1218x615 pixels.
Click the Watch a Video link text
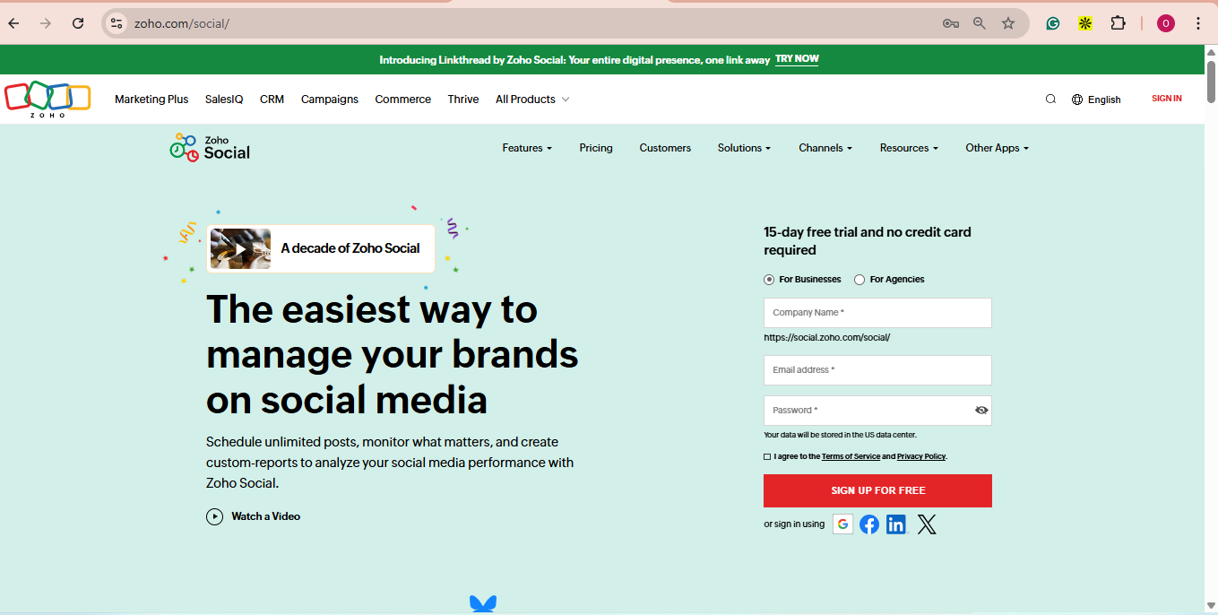(266, 516)
